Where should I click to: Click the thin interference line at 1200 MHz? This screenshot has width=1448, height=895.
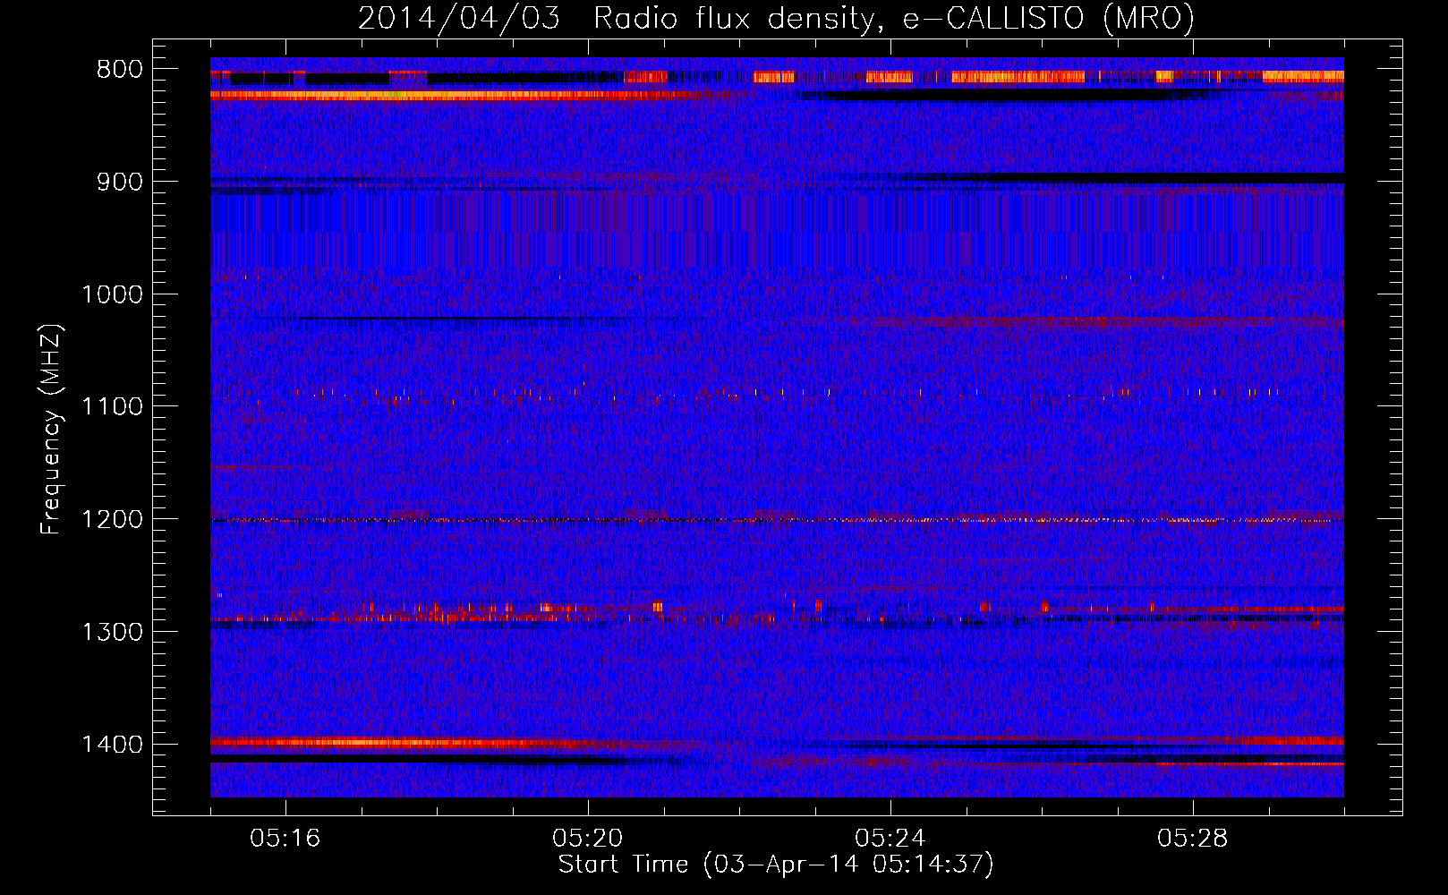click(777, 520)
